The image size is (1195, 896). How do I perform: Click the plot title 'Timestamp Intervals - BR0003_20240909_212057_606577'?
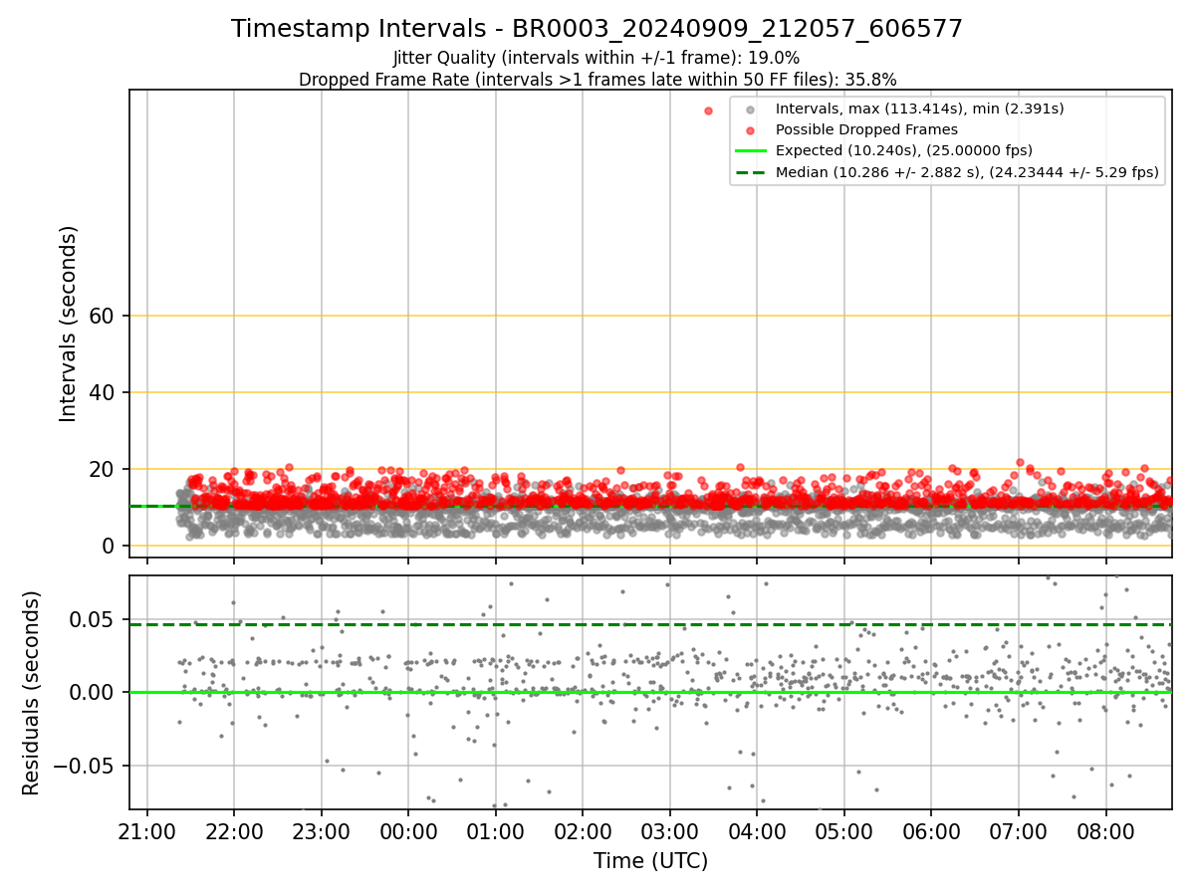(597, 29)
